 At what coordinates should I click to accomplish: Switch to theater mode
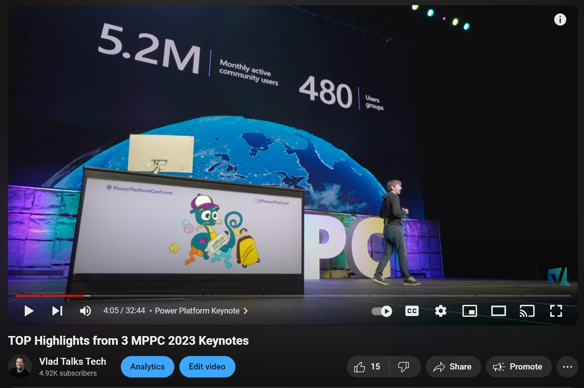(x=498, y=311)
